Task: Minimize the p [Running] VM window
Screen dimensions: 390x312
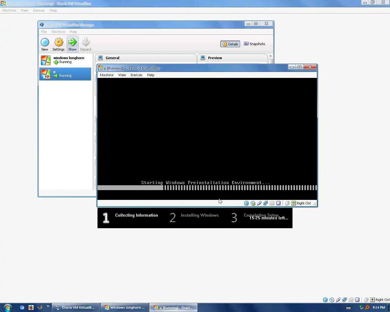Action: click(x=292, y=67)
